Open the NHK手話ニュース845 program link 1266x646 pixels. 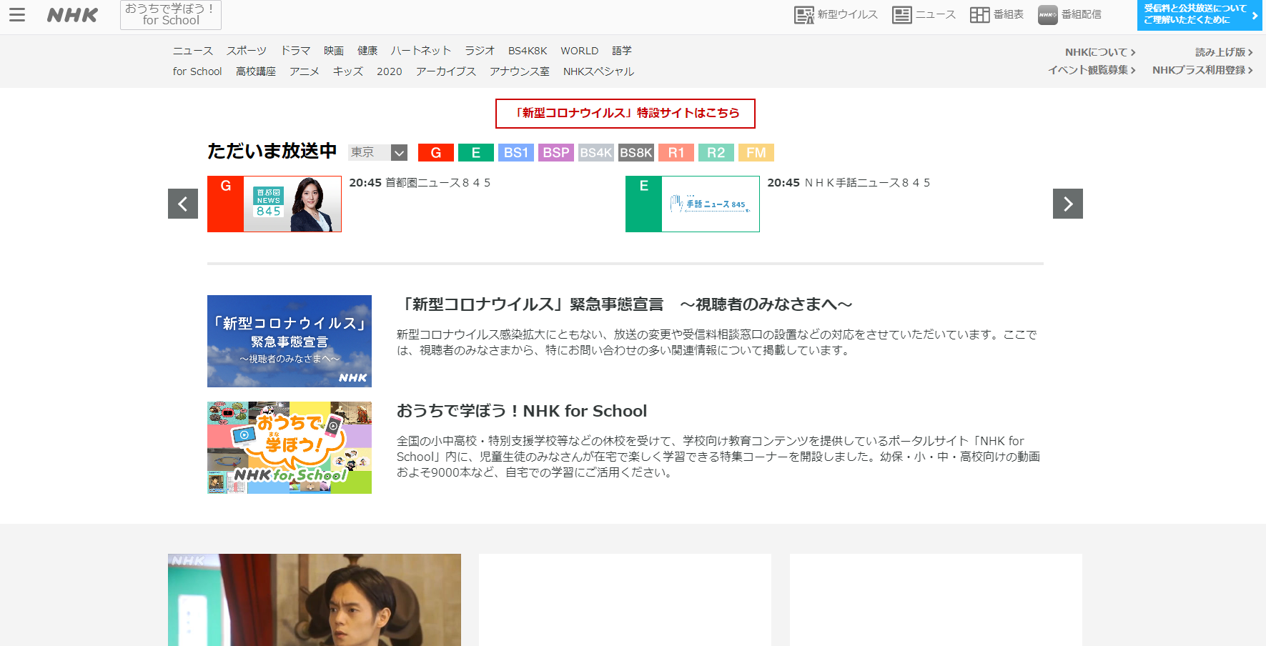coord(849,183)
